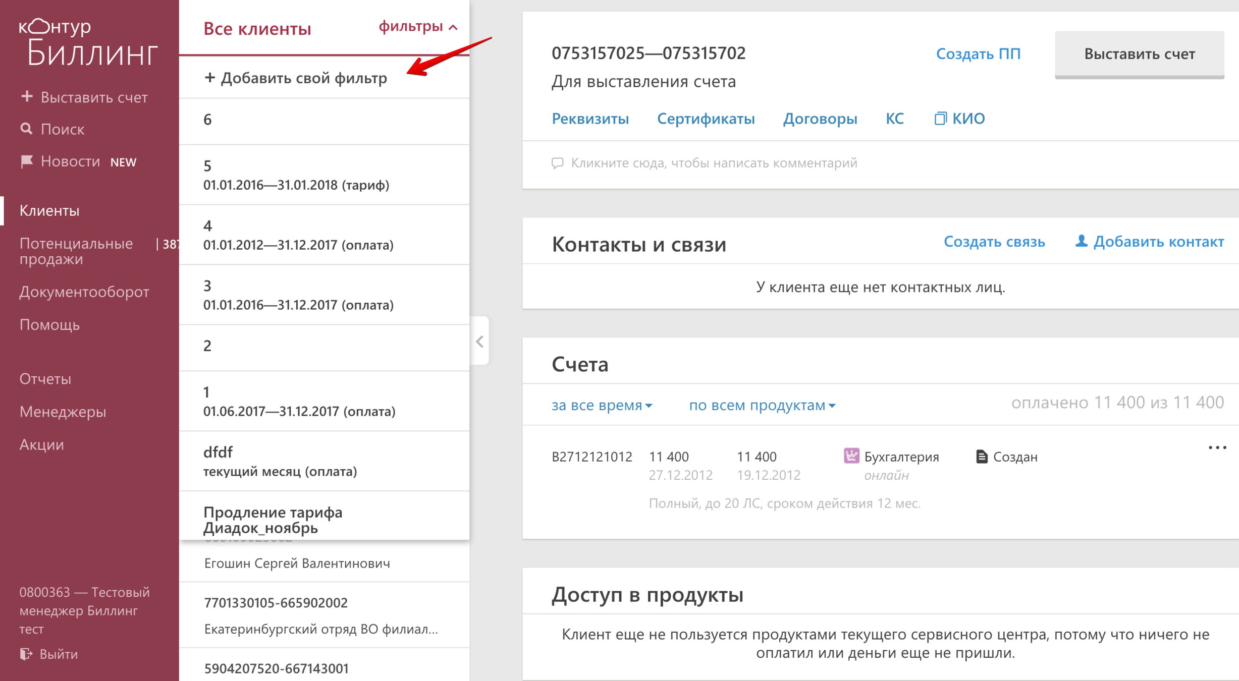This screenshot has height=681, width=1239.
Task: Click the magnifier Поиск icon
Action: (x=26, y=129)
